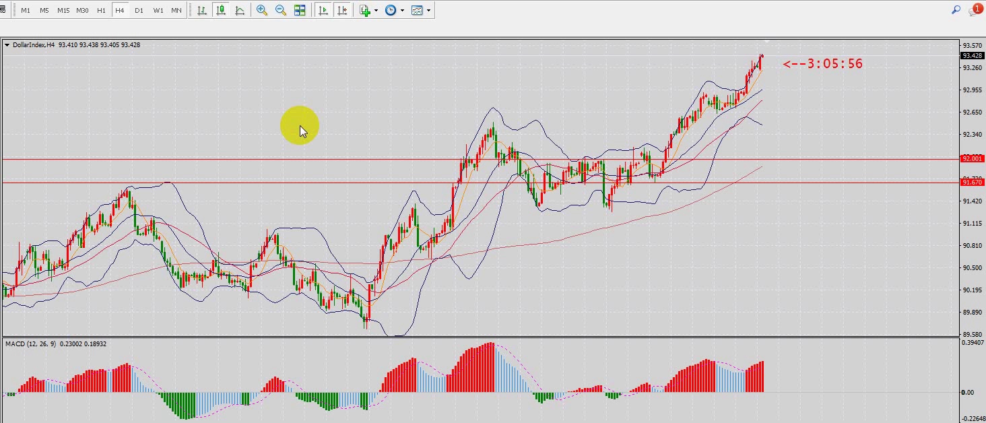Viewport: 986px width, 423px height.
Task: Click the DollarIndex,H4 symbol text
Action: pyautogui.click(x=34, y=45)
